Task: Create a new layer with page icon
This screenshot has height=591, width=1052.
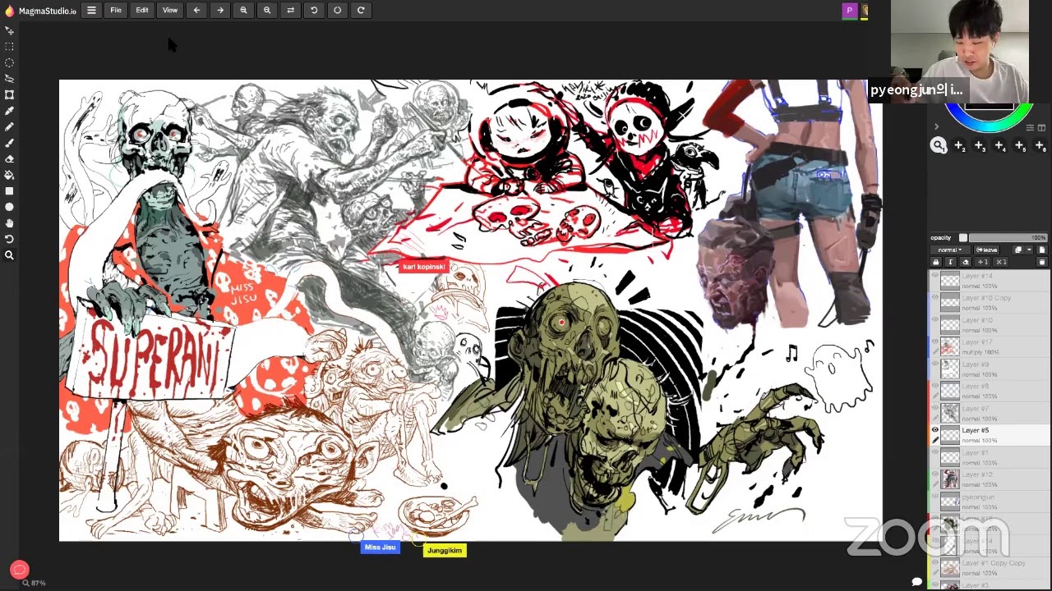Action: pyautogui.click(x=1042, y=250)
